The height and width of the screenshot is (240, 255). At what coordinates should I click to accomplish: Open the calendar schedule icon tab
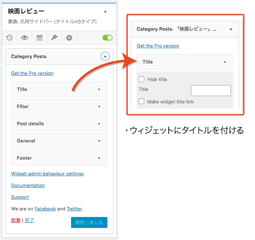(39, 38)
